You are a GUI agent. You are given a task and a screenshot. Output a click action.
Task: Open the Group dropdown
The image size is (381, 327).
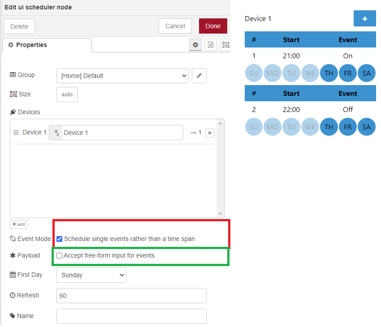[x=122, y=76]
